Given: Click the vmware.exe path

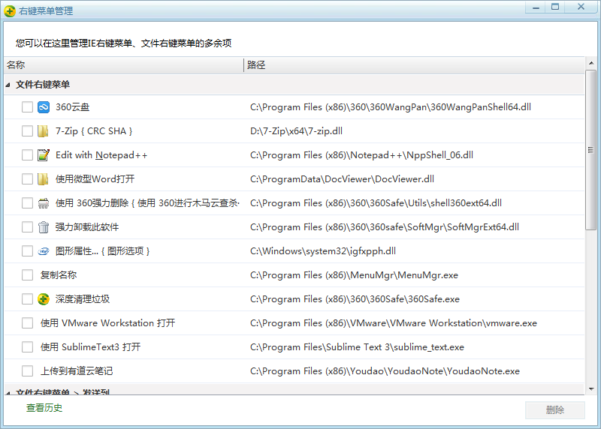Looking at the screenshot, I should (x=394, y=323).
